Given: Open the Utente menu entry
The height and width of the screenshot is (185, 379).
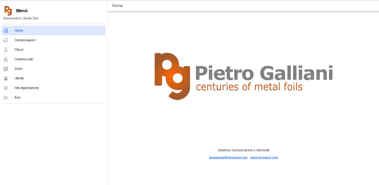Looking at the screenshot, I should 53,78.
